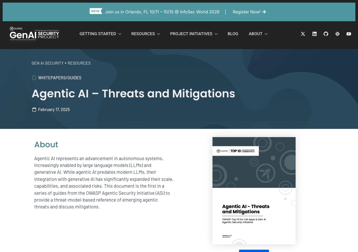Click the calendar icon beside February 17, 2025

point(34,109)
